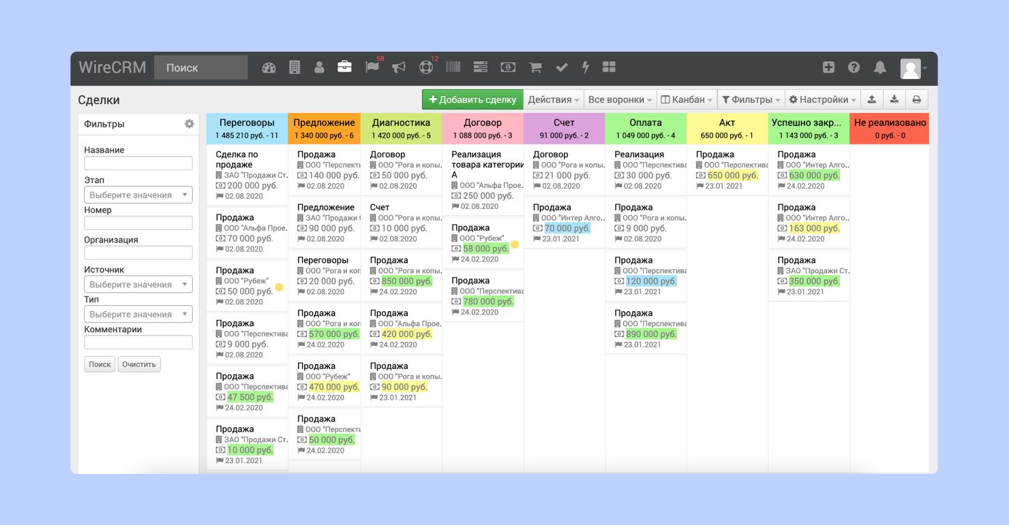Open the Источник select dropdown

[x=138, y=285]
